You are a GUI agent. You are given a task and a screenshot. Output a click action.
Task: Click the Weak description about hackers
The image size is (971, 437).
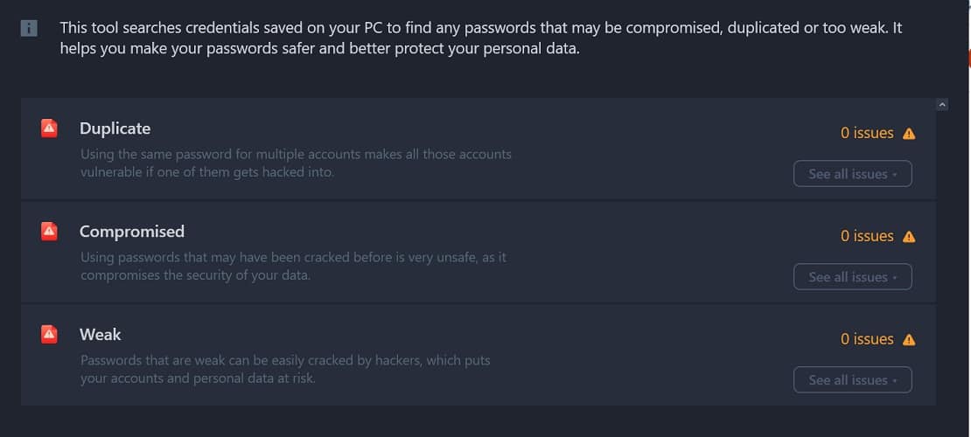pos(285,369)
